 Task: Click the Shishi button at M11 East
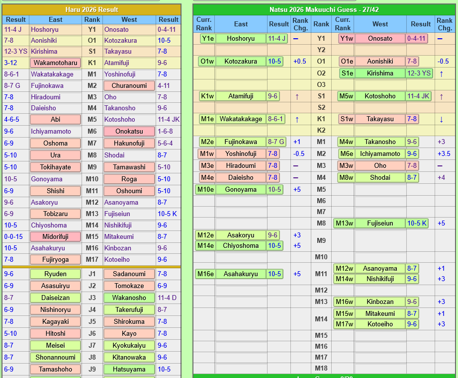click(56, 191)
